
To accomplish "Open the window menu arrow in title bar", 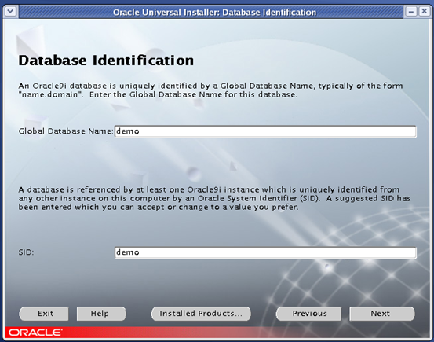I will coord(10,12).
